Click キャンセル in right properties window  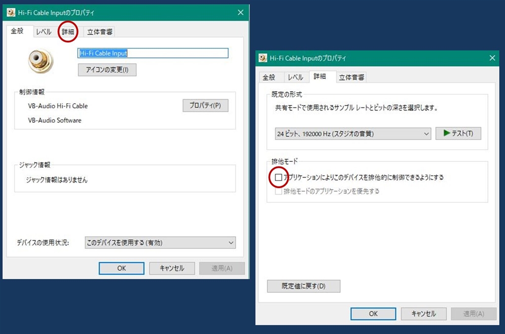click(424, 314)
